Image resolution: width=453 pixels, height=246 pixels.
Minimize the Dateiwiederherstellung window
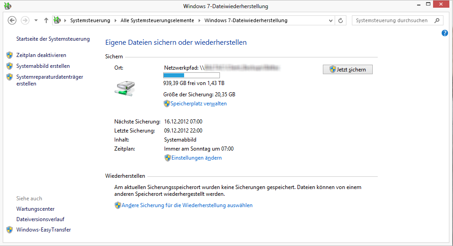click(419, 5)
